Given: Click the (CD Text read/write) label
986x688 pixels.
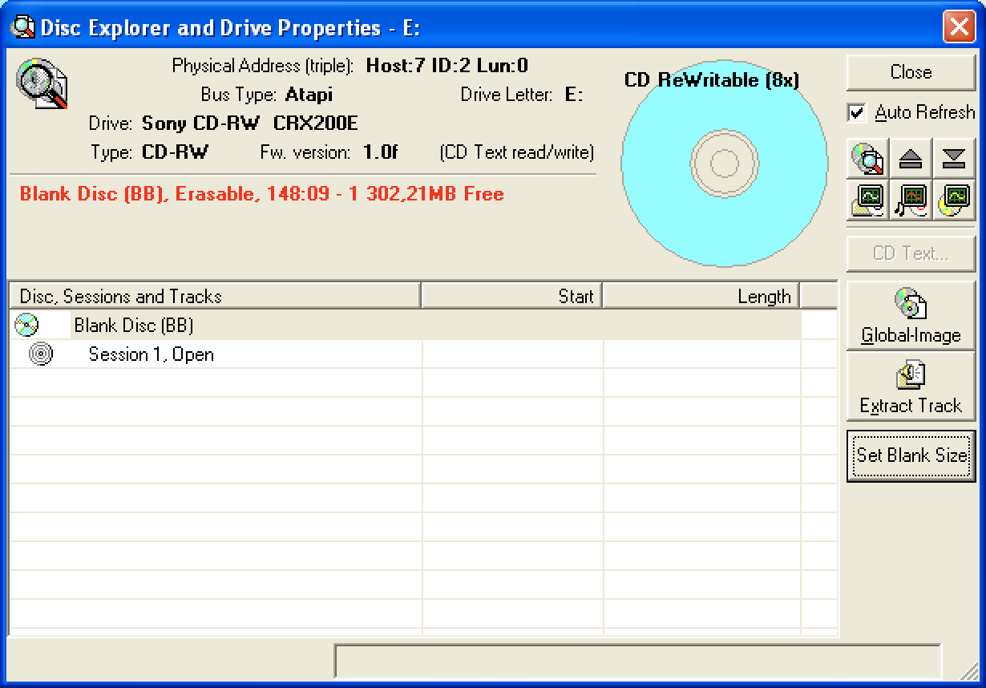Looking at the screenshot, I should point(517,152).
